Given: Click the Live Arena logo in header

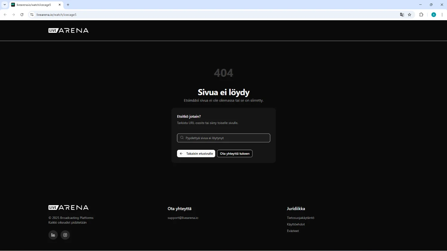Looking at the screenshot, I should click(69, 30).
